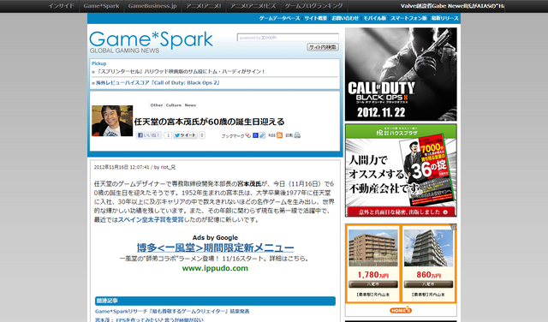The width and height of the screenshot is (548, 322).
Task: Click the tweet count box
Action: pyautogui.click(x=202, y=135)
